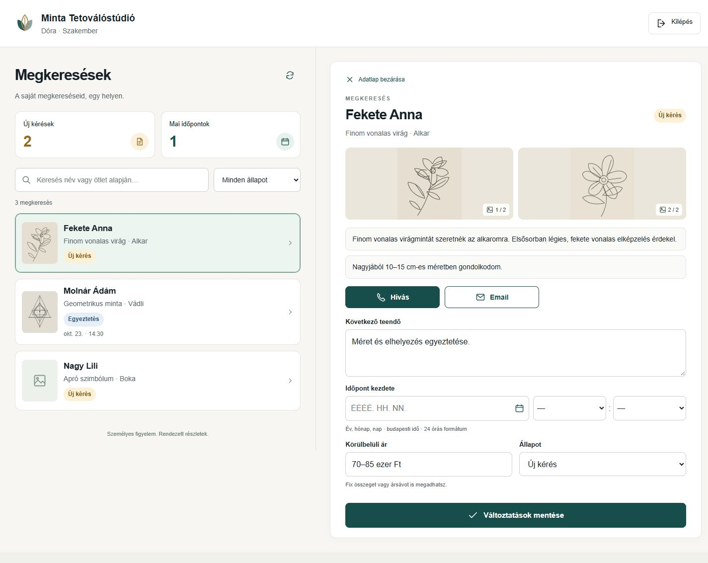Click Változtatások mentése save button
Image resolution: width=708 pixels, height=563 pixels.
pos(516,515)
